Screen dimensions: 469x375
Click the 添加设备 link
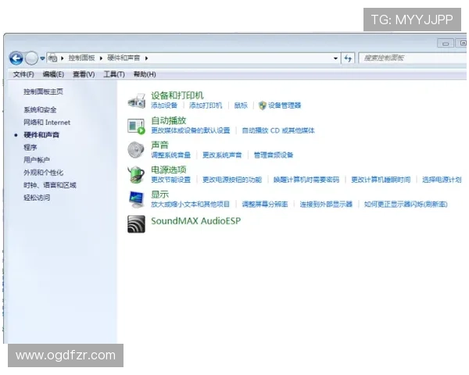click(164, 105)
